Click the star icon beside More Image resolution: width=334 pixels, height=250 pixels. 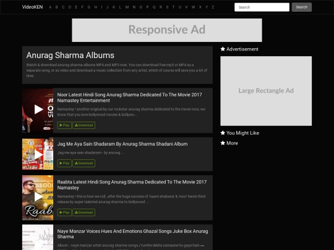(223, 143)
